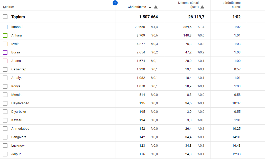The image size is (265, 159).
Task: Check the Gaziantep row checkbox
Action: point(5,69)
